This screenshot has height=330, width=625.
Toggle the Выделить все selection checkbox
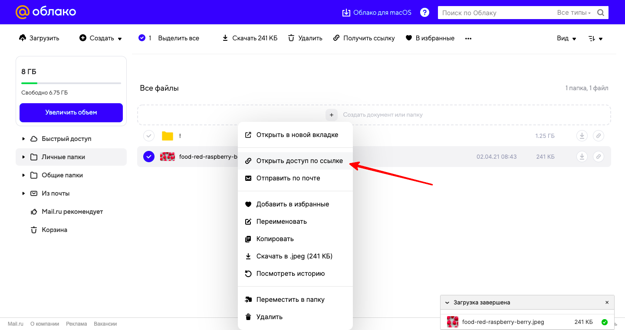[x=142, y=38]
